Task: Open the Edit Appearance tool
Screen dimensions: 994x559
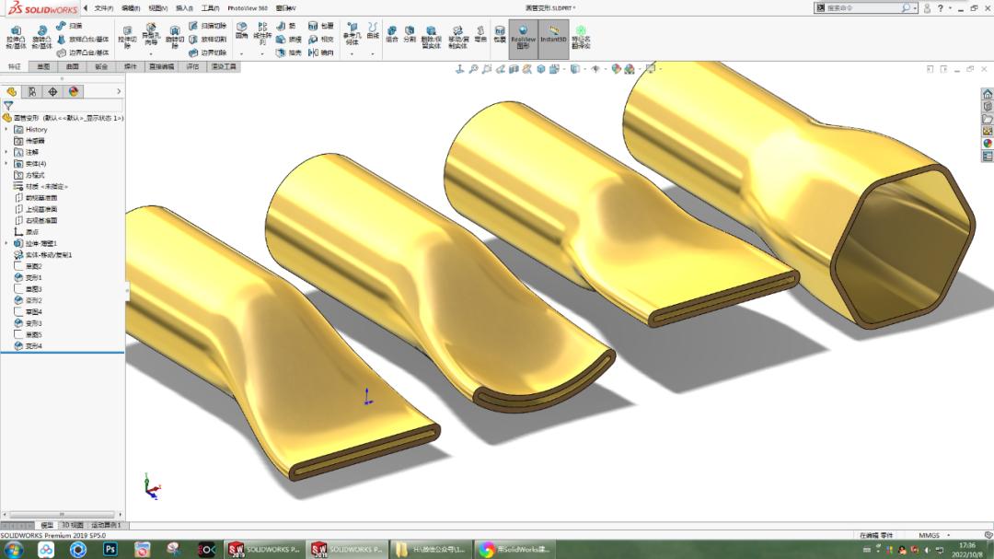Action: 617,69
